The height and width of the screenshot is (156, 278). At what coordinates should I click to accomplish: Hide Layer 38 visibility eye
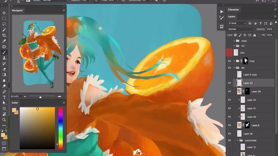coord(229,134)
